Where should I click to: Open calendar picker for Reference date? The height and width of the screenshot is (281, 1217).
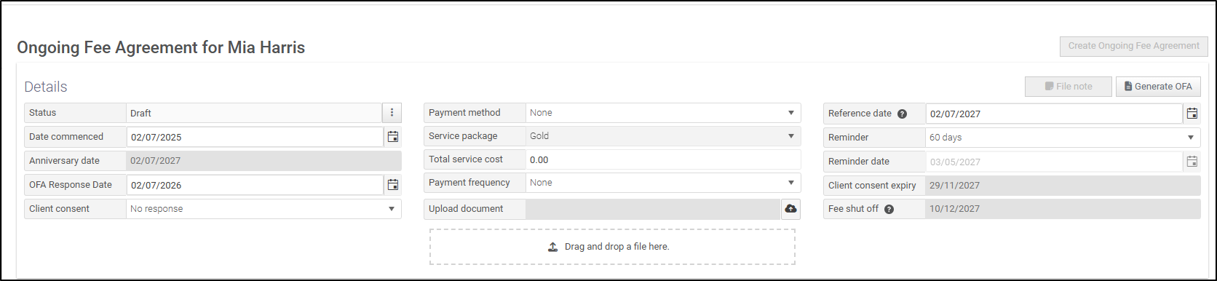click(1192, 114)
